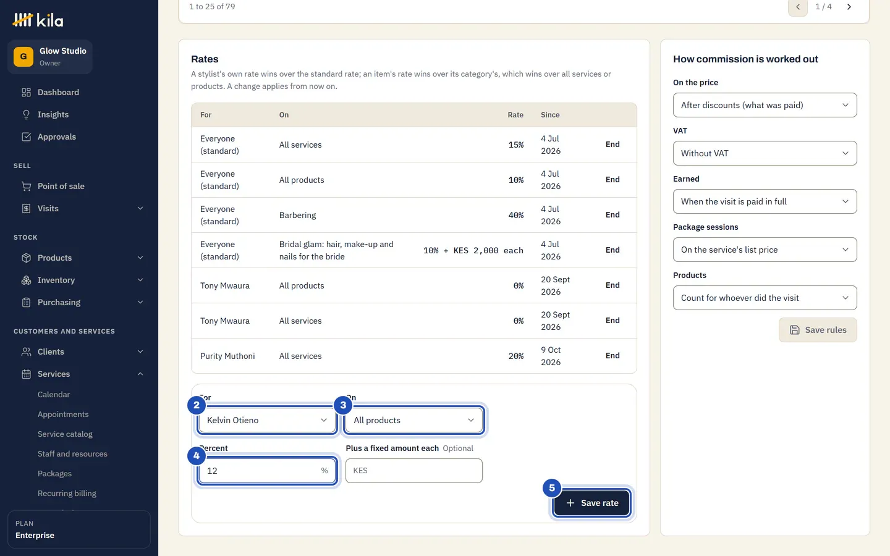Click the Save rate button
This screenshot has width=890, height=556.
coord(592,503)
